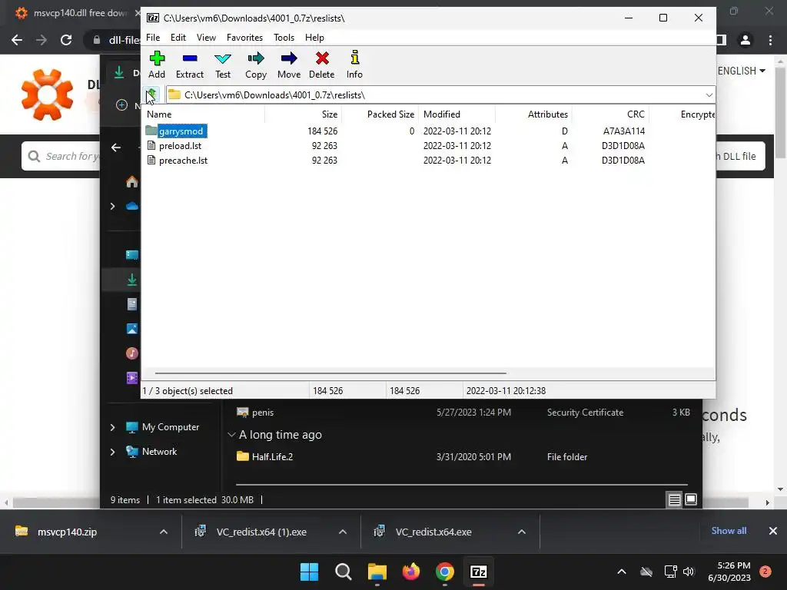Open VC_redist.x64.exe from downloads bar
The image size is (787, 590).
click(433, 532)
